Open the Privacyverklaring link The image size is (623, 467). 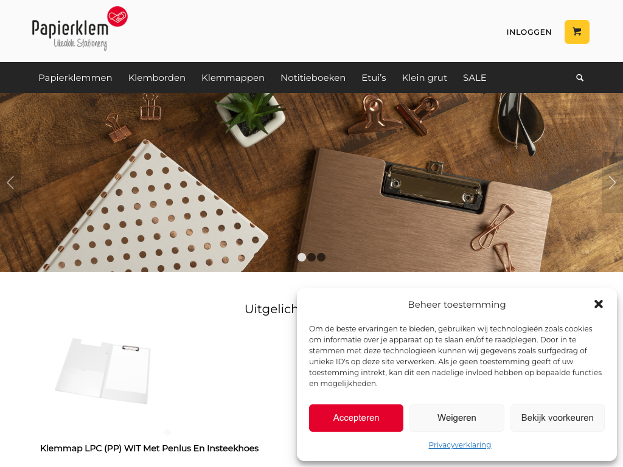click(x=460, y=445)
